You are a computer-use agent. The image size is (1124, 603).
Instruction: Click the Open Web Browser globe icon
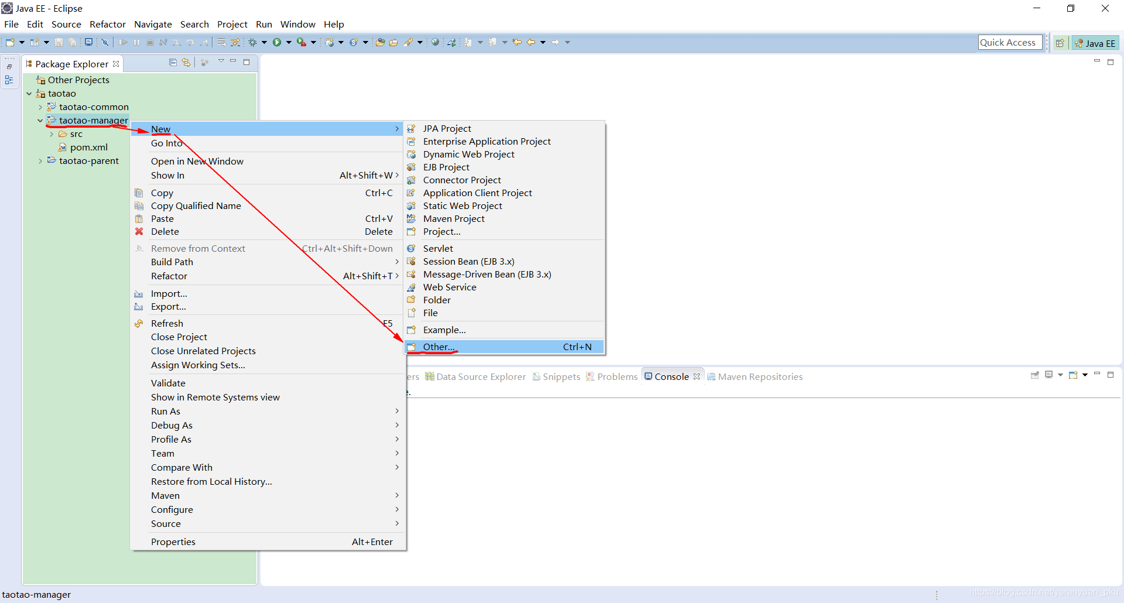click(435, 42)
